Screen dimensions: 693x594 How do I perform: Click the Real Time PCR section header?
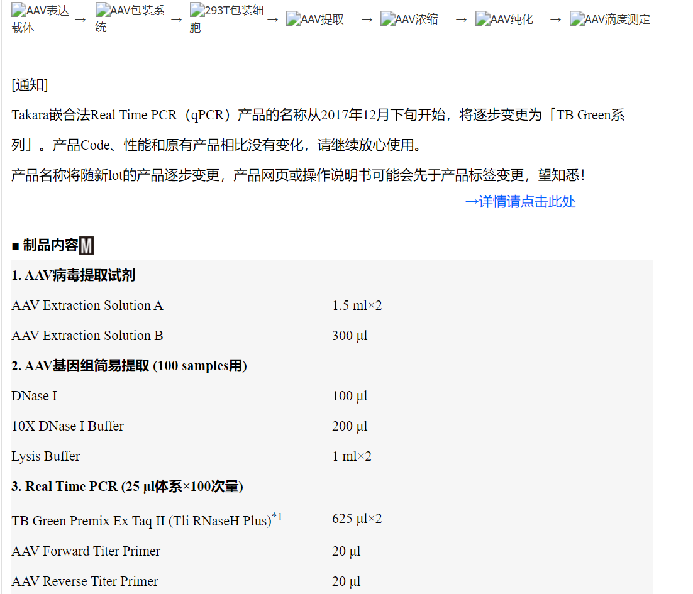click(x=127, y=487)
